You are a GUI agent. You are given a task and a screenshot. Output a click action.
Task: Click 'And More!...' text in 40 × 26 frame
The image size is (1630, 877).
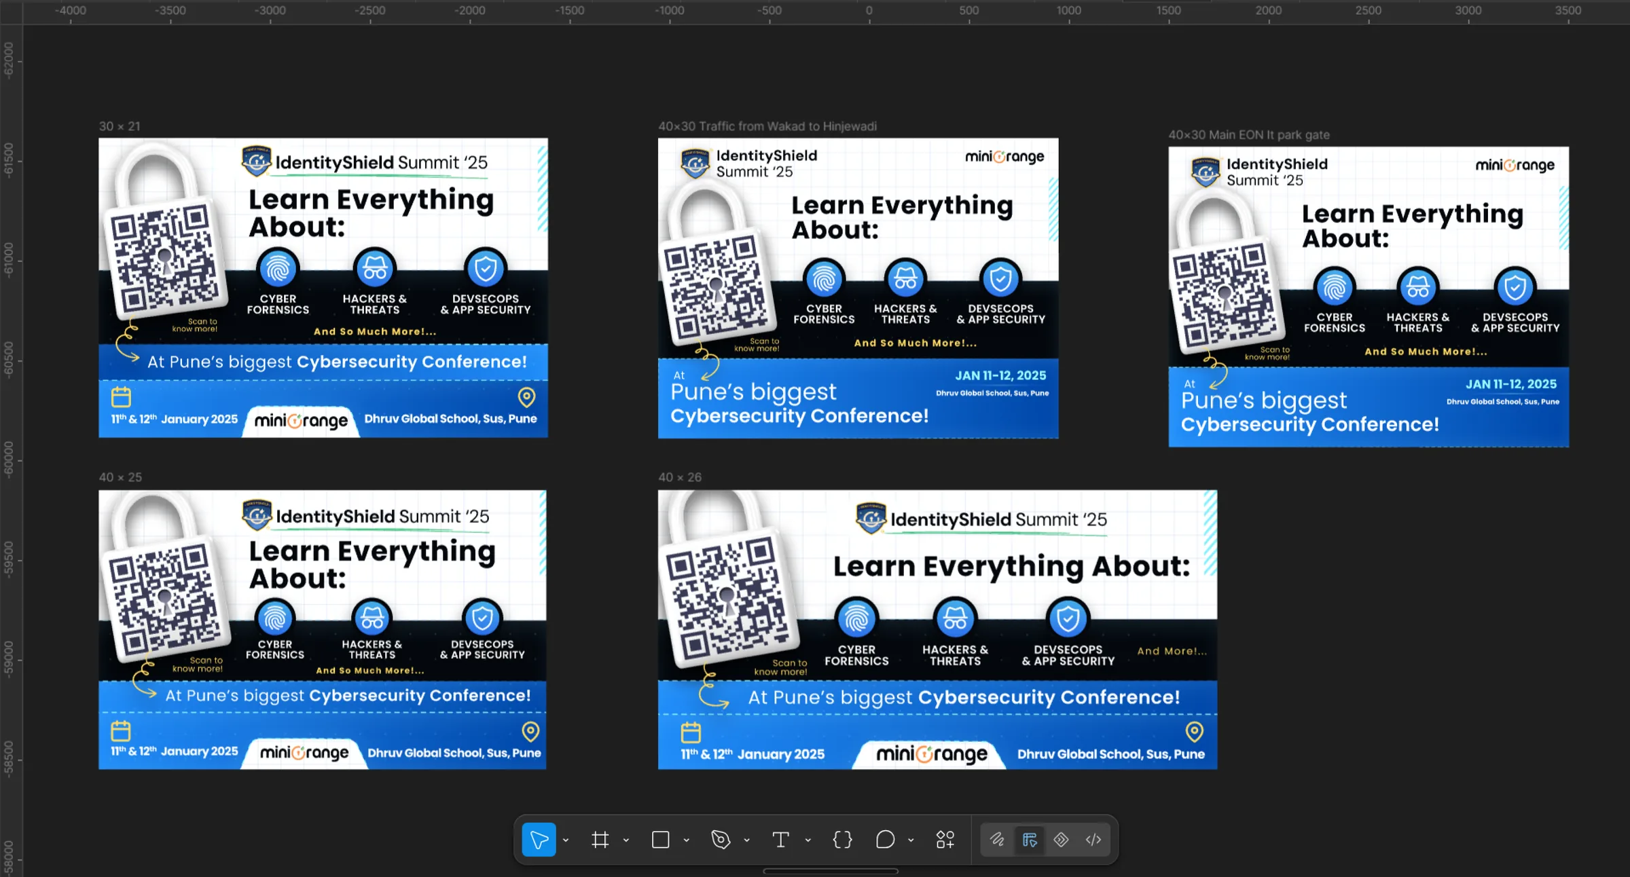tap(1172, 651)
